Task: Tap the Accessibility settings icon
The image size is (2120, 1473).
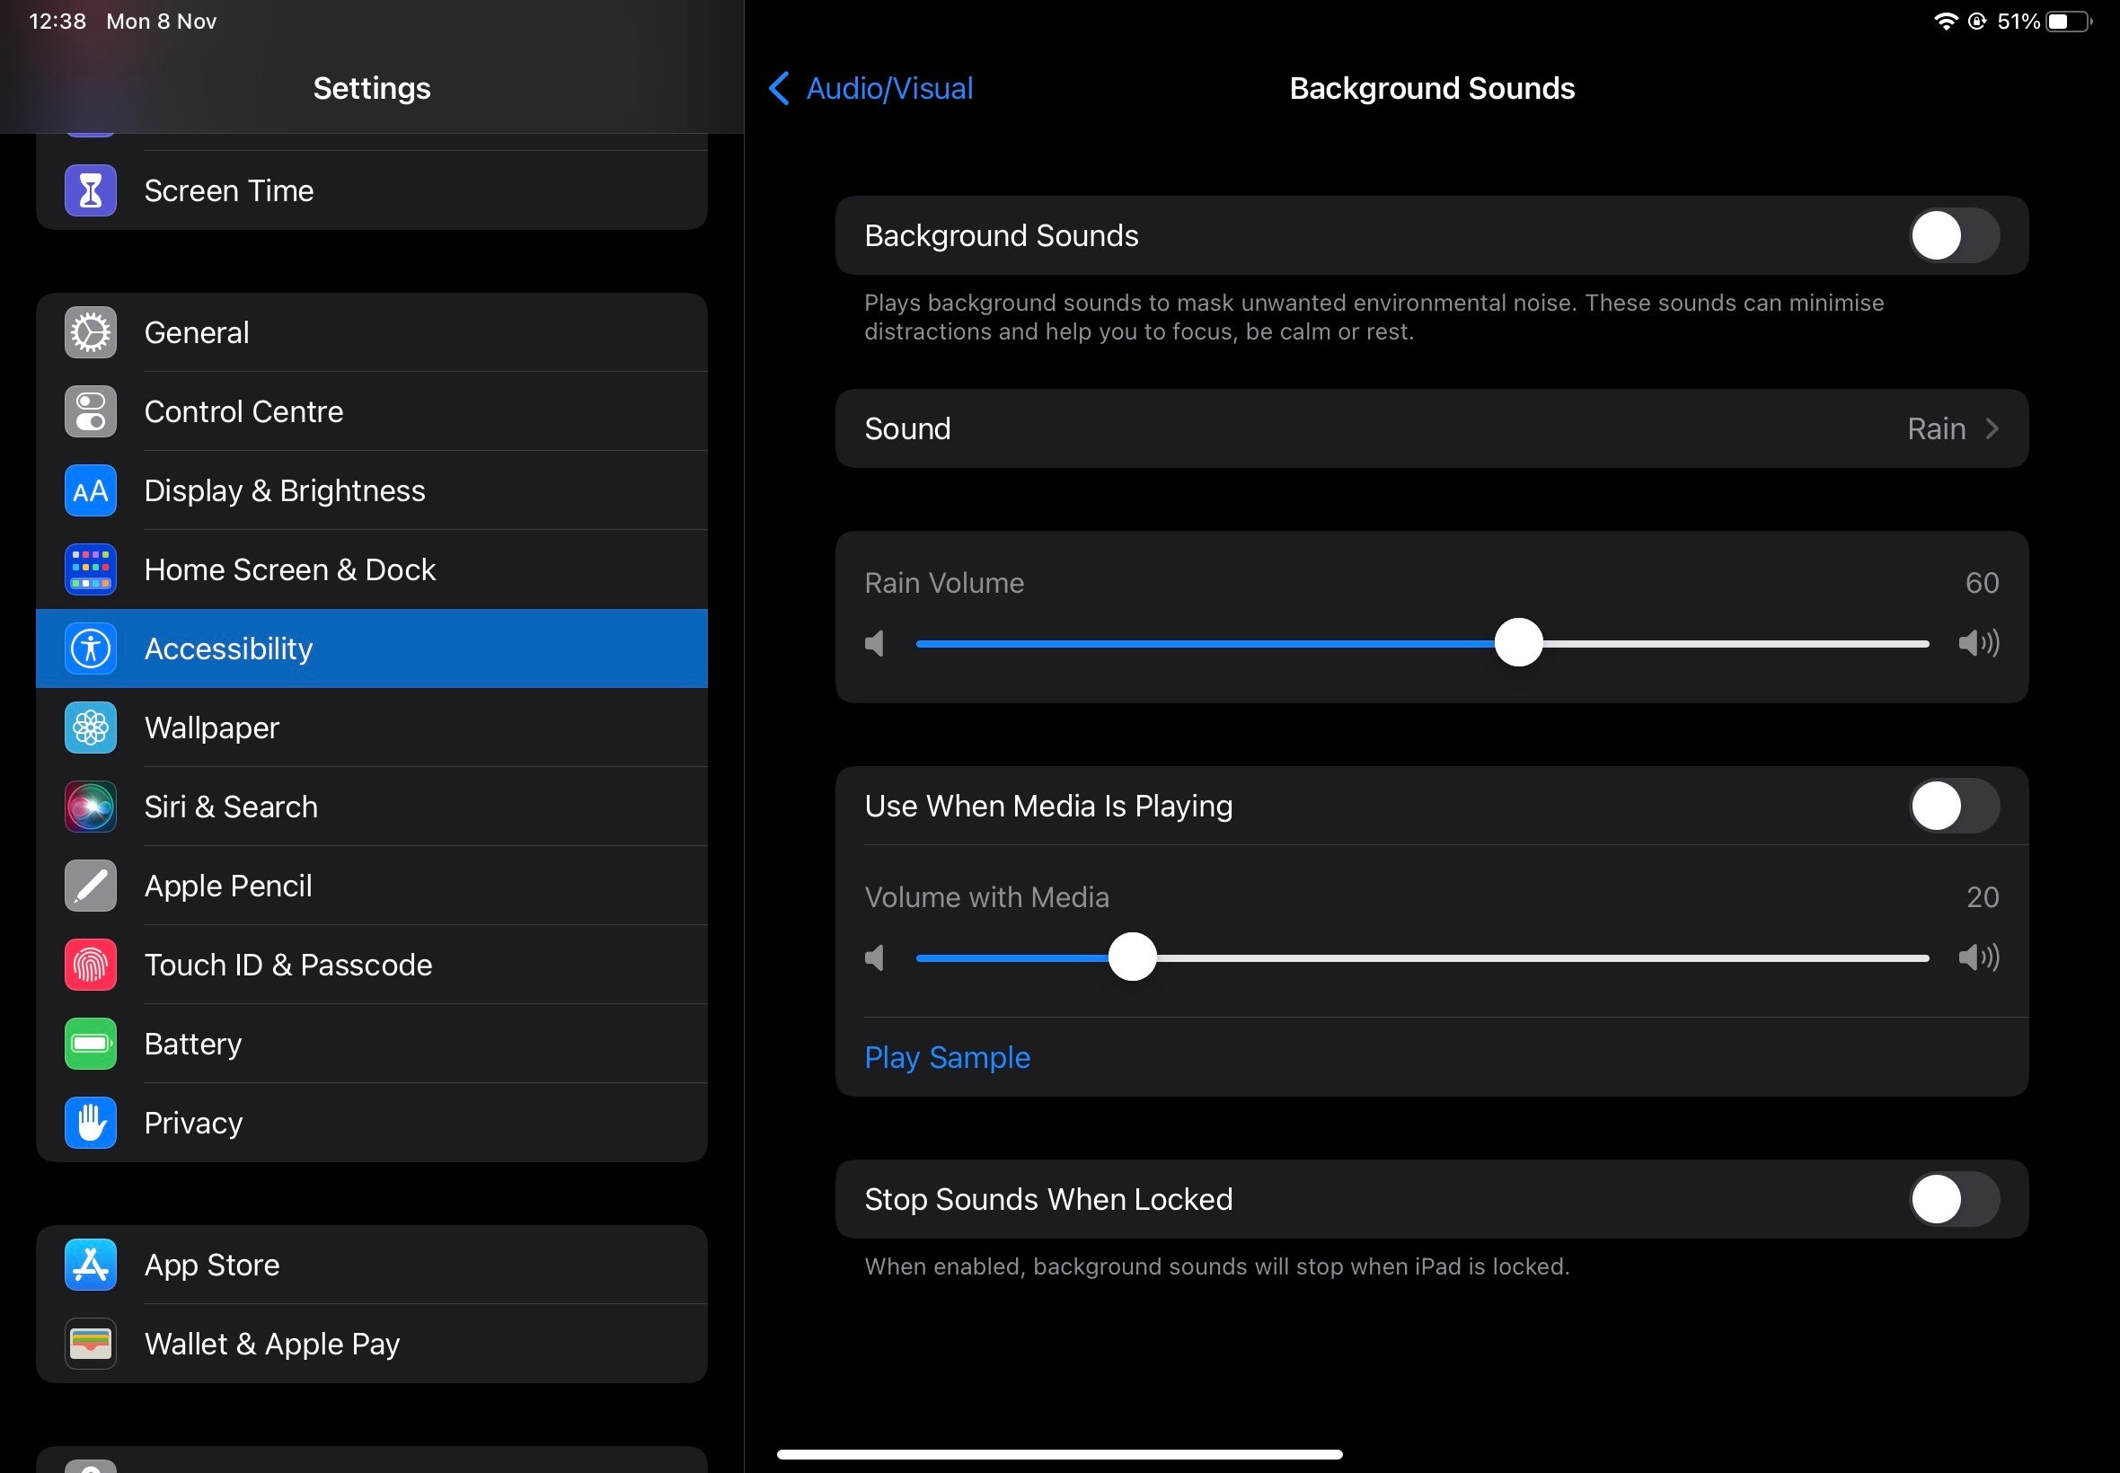Action: pos(90,648)
